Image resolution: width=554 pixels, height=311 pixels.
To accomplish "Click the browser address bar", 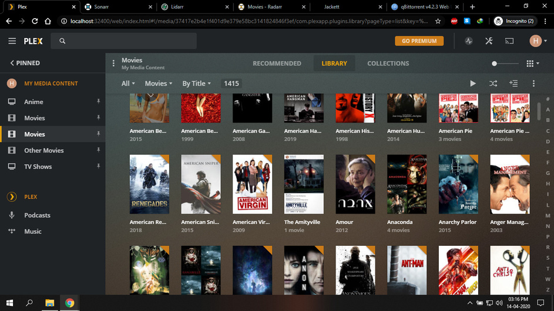I will pyautogui.click(x=249, y=21).
